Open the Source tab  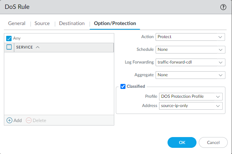[x=42, y=23]
